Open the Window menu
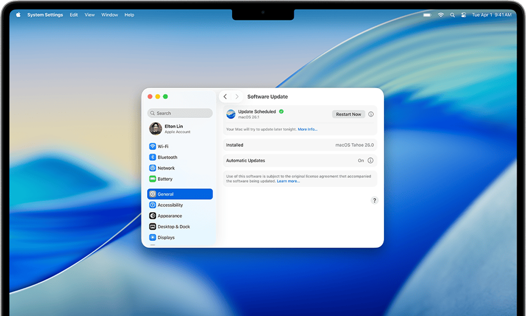 (110, 15)
